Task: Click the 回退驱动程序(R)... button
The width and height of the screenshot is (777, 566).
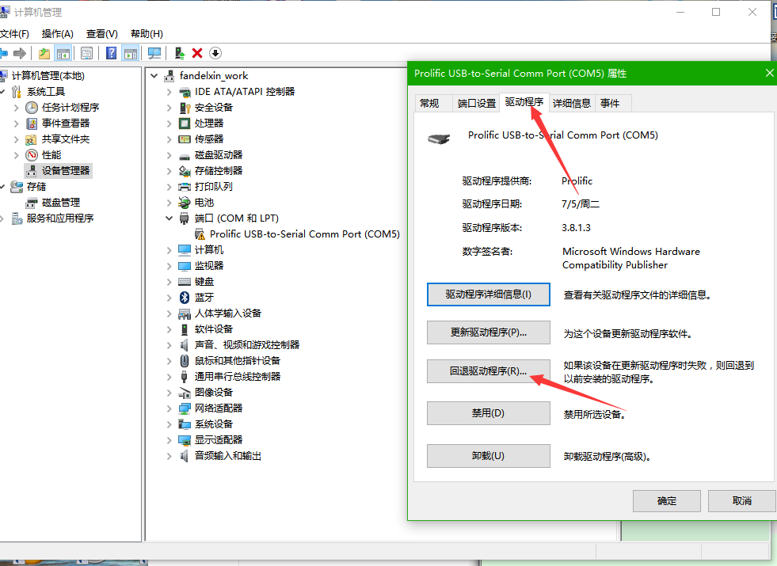Action: point(488,371)
